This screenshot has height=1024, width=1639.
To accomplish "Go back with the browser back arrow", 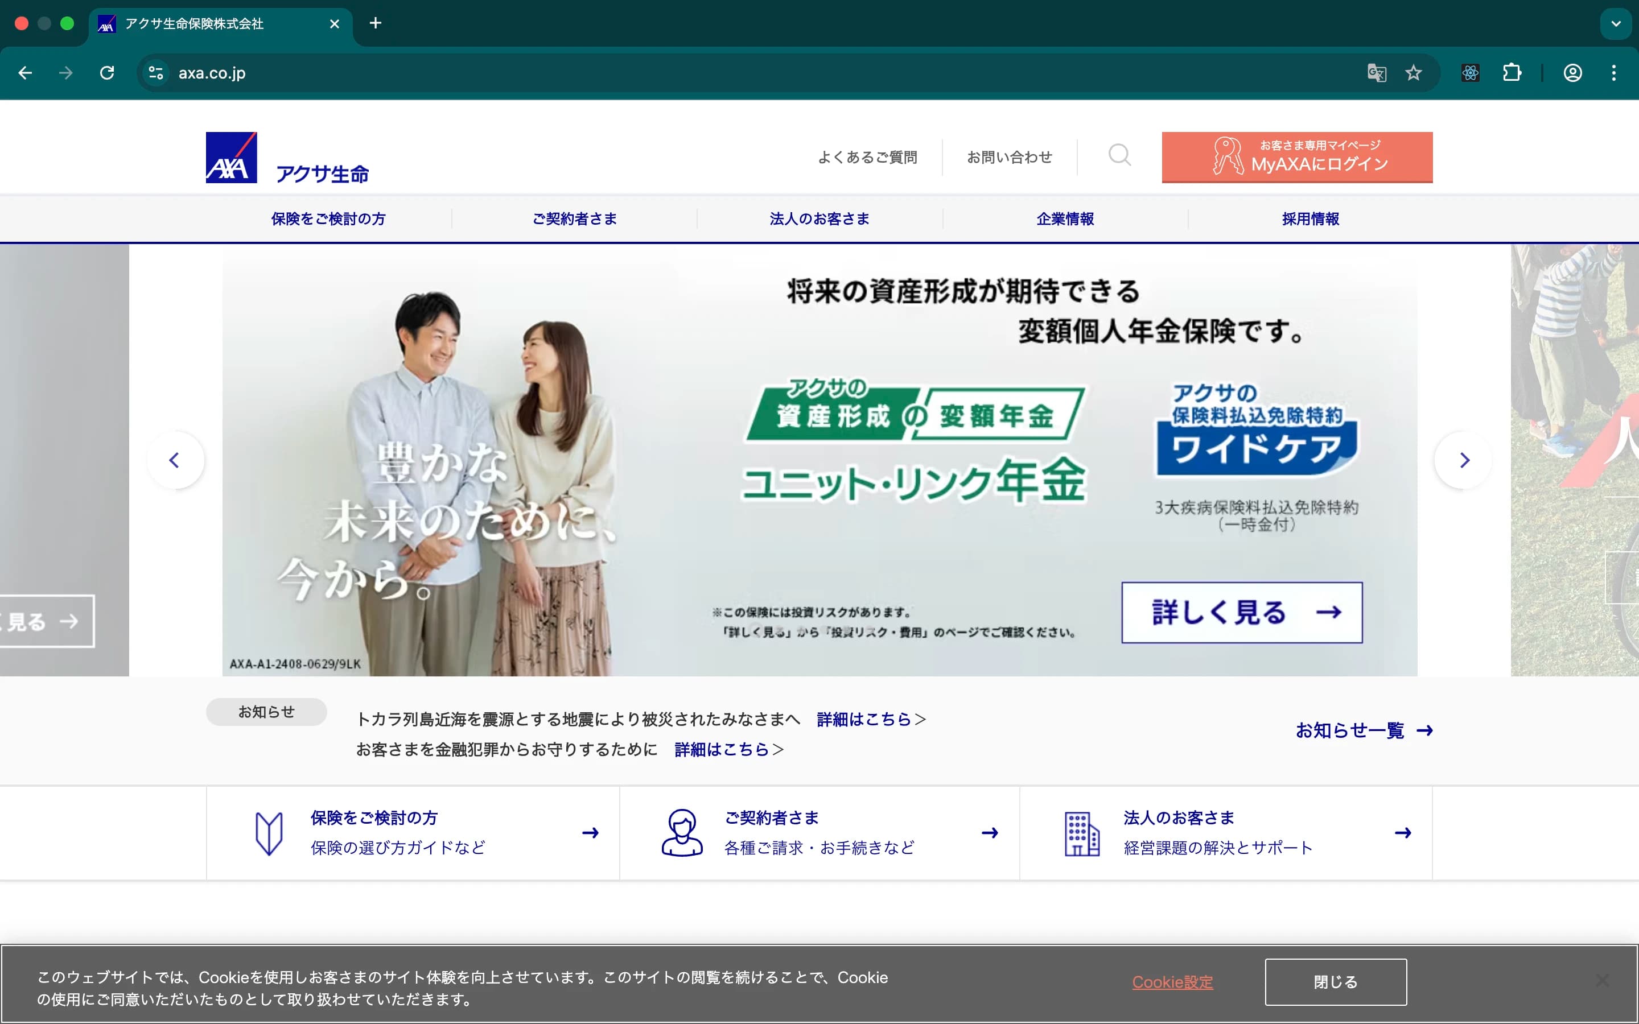I will coord(25,72).
